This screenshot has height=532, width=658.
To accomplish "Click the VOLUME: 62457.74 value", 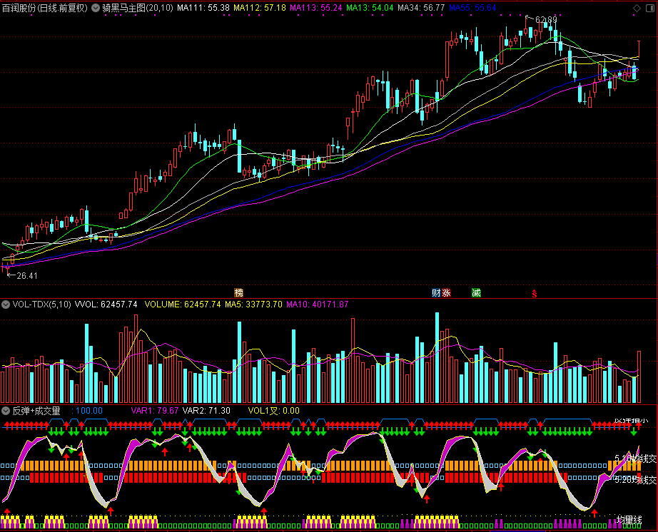I will coord(183,305).
